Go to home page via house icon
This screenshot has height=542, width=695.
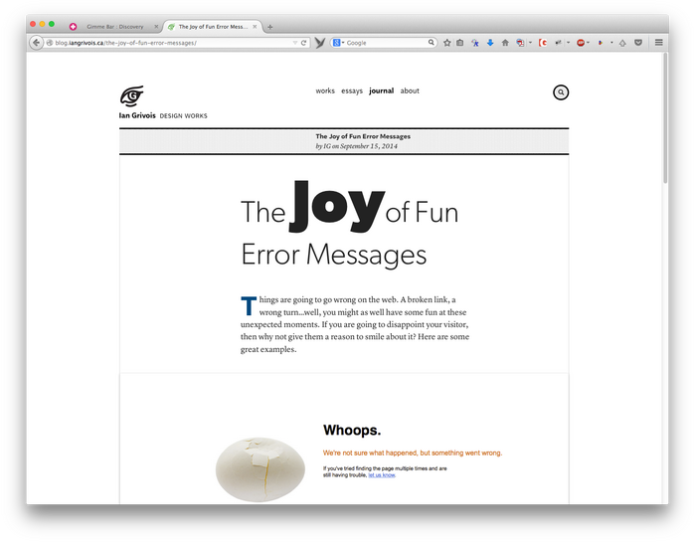pyautogui.click(x=505, y=43)
